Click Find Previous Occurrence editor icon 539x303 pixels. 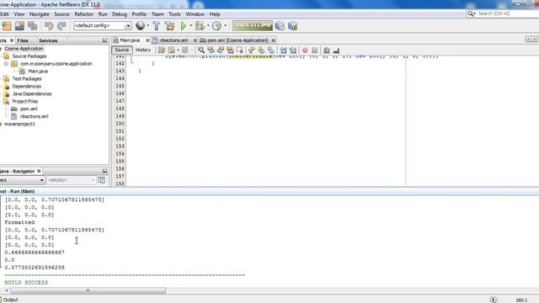(211, 50)
